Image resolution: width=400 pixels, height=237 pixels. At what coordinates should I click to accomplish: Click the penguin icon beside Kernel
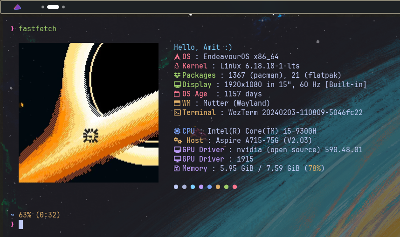177,66
